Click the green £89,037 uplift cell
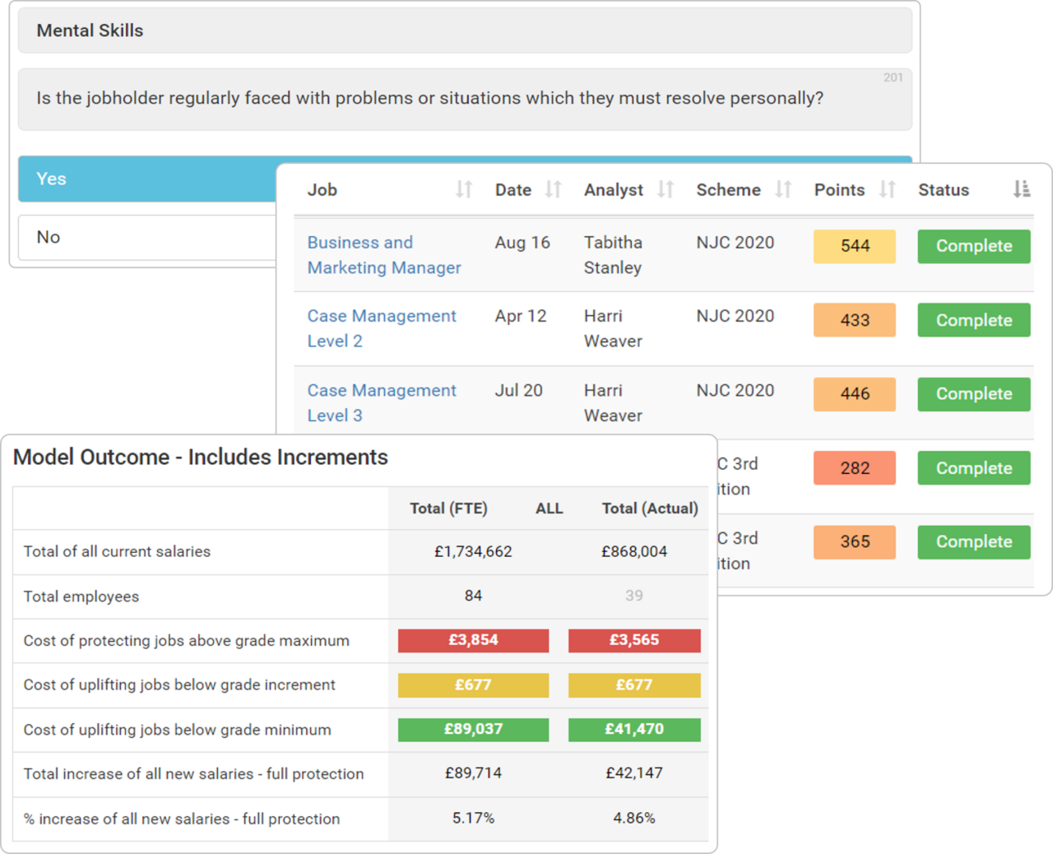The image size is (1053, 854). click(x=473, y=729)
